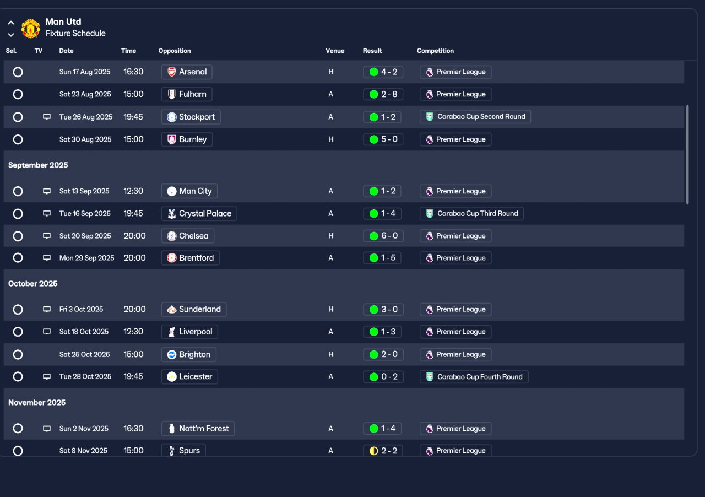Open the 6 - 0 result against Chelsea
The image size is (705, 497).
pos(383,236)
